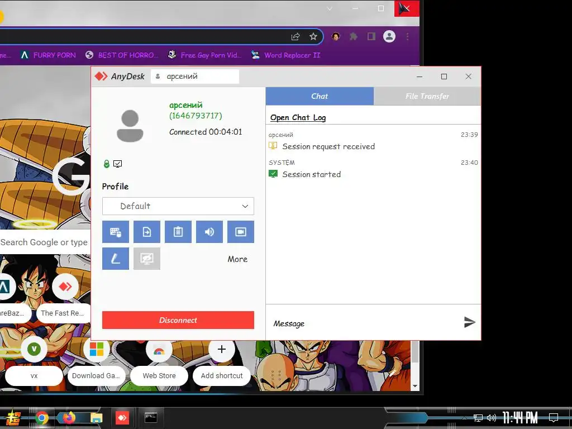Toggle session recording permission icon
The width and height of the screenshot is (572, 429).
[241, 232]
